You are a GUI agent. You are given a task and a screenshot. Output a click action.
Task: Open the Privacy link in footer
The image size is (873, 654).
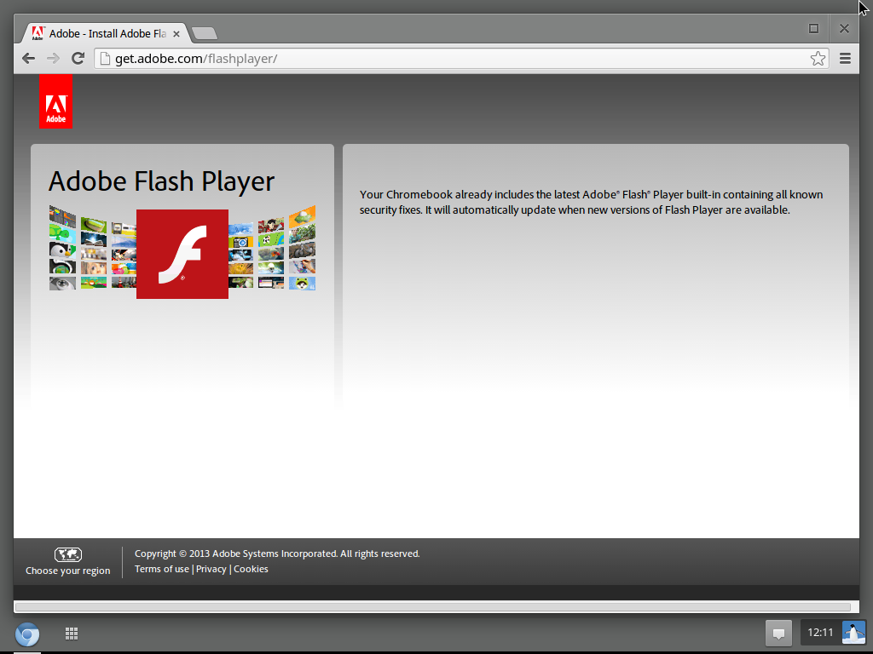211,569
